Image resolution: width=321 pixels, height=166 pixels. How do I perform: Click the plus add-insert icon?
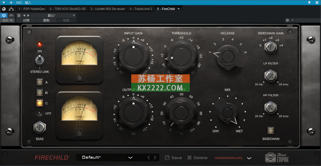[11, 3]
